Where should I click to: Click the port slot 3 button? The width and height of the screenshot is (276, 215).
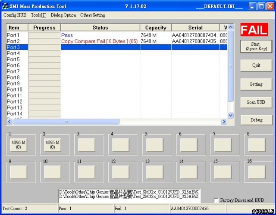pyautogui.click(x=86, y=145)
